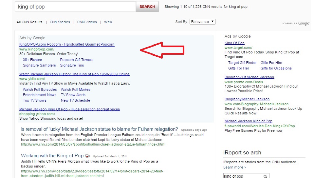This screenshot has width=314, height=178.
Task: Click the Powered by Google logo
Action: pyautogui.click(x=296, y=23)
